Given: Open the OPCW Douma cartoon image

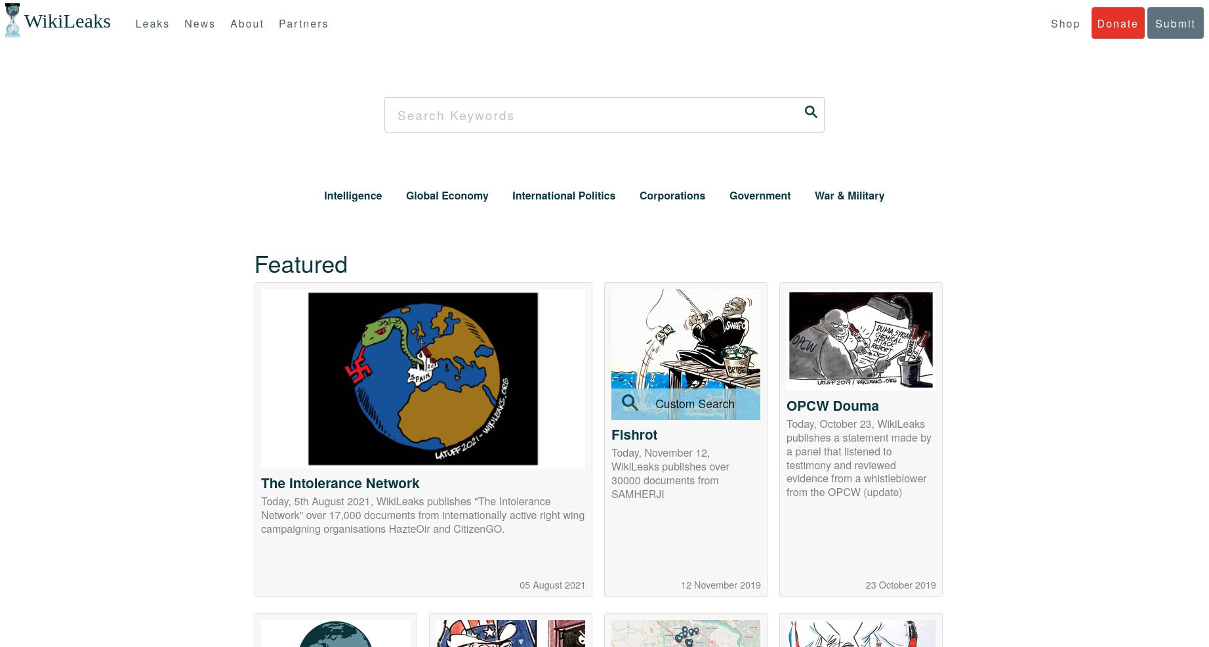Looking at the screenshot, I should [x=860, y=340].
